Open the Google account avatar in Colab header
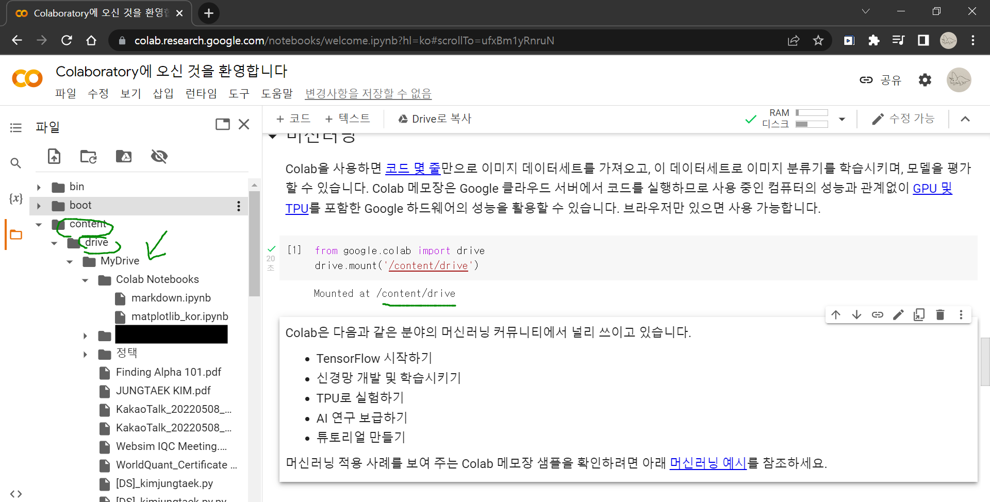The width and height of the screenshot is (990, 502). (959, 80)
